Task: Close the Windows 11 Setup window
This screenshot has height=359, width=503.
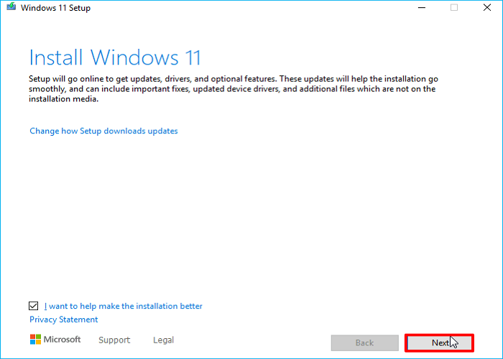Action: (x=487, y=7)
